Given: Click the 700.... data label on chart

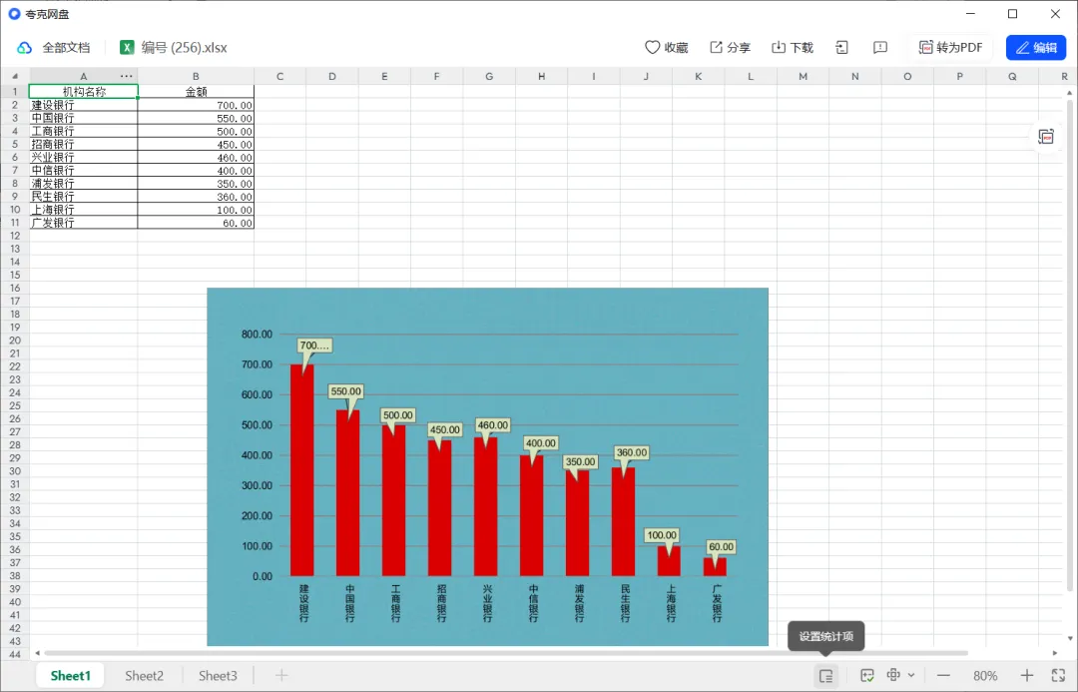Looking at the screenshot, I should (x=314, y=346).
